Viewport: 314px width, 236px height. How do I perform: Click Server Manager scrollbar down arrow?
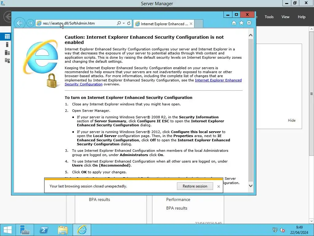click(312, 221)
